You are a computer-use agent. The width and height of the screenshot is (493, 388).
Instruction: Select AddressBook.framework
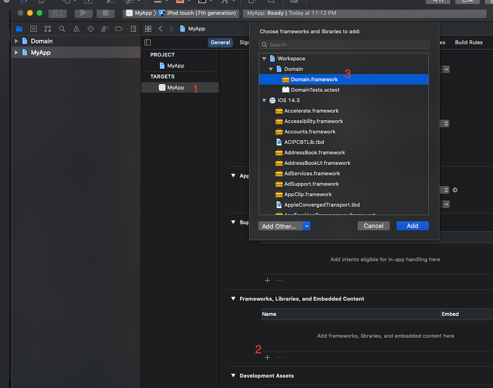(x=344, y=153)
